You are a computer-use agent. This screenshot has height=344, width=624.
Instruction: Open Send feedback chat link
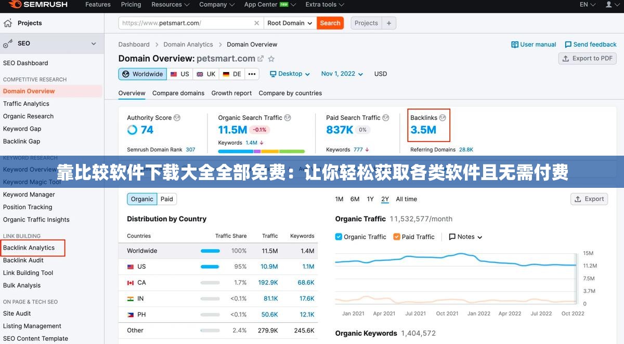(591, 45)
